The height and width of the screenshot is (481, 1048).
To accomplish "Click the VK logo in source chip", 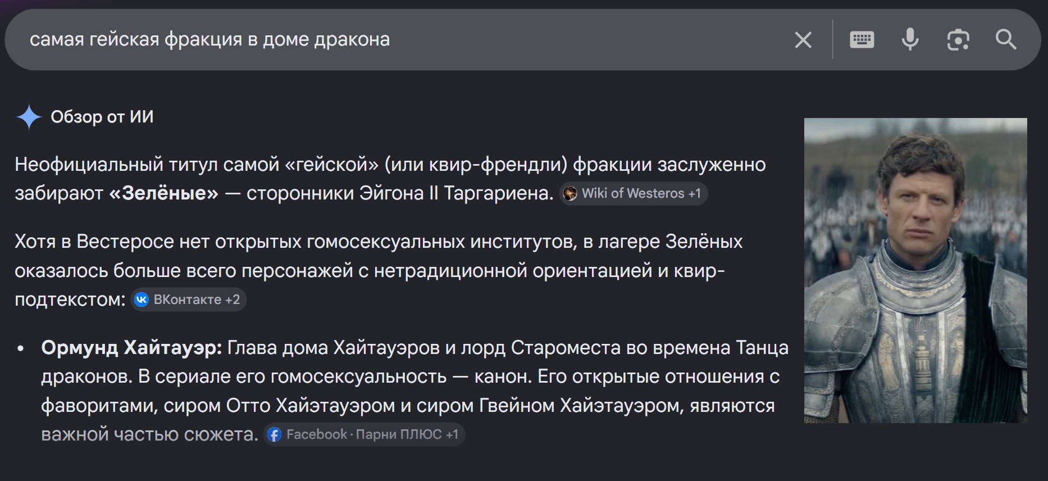I will tap(142, 300).
